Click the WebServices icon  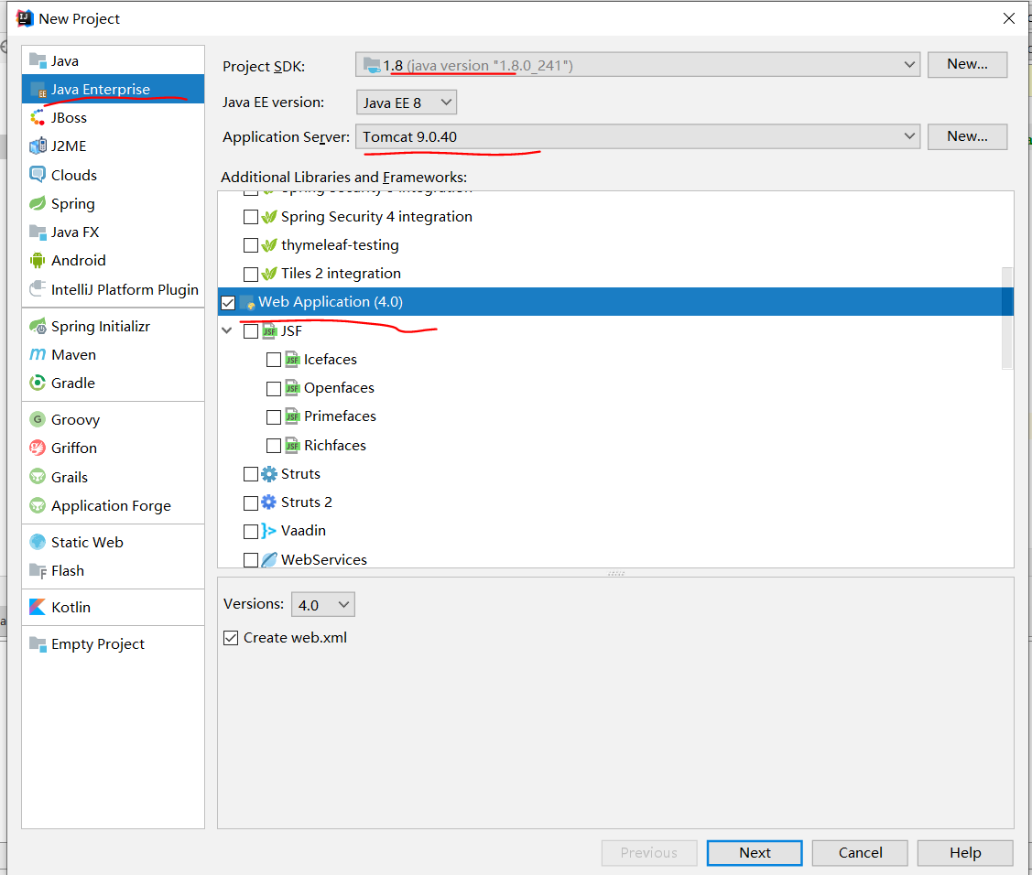pyautogui.click(x=268, y=560)
